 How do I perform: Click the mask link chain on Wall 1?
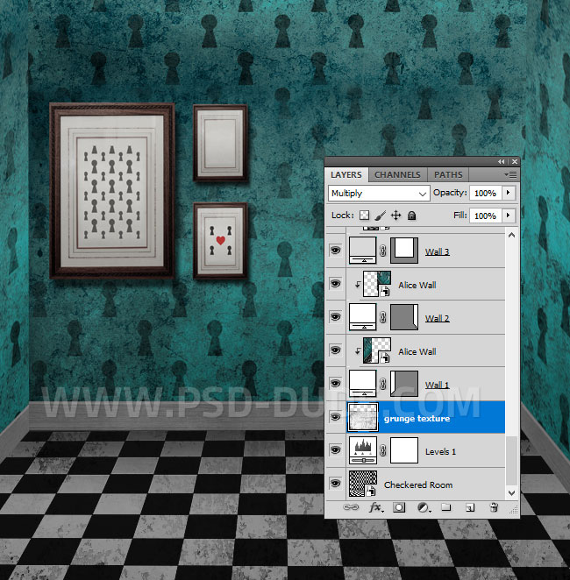[383, 384]
